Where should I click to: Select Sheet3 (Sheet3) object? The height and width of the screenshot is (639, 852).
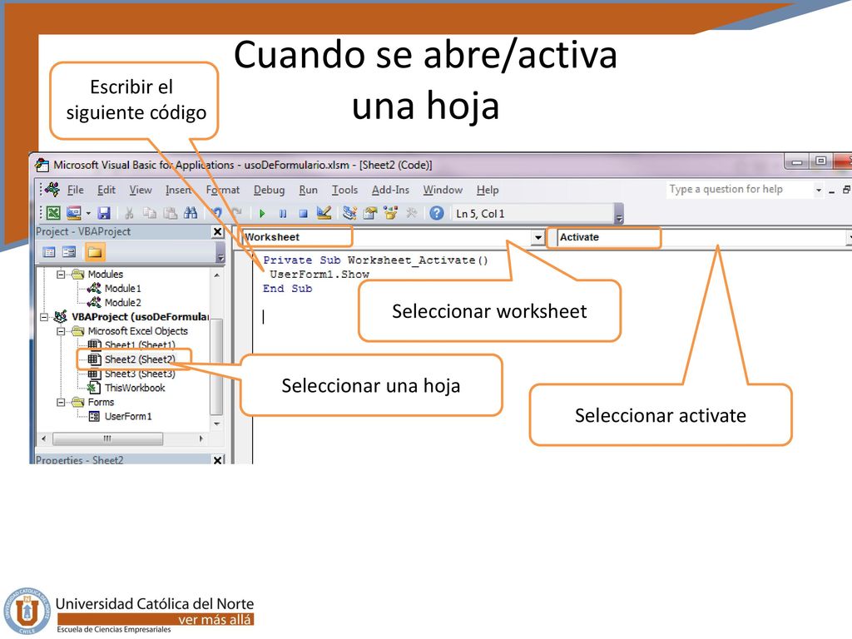[140, 374]
